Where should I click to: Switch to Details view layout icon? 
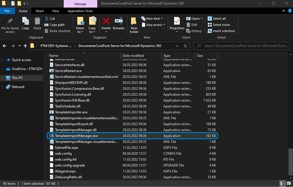coord(282,183)
